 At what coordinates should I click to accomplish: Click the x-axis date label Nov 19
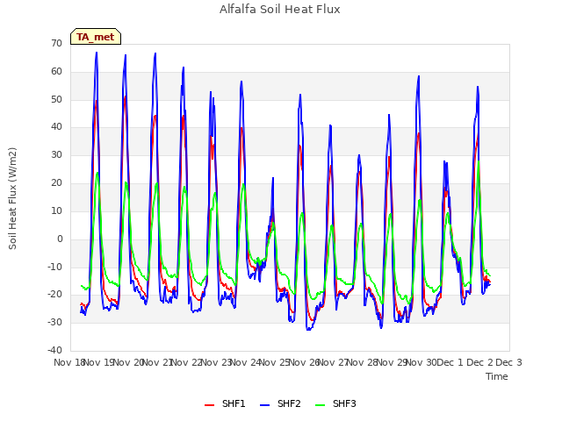click(x=99, y=362)
